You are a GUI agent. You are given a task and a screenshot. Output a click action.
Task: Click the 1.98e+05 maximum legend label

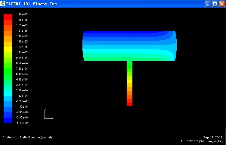pos(22,14)
